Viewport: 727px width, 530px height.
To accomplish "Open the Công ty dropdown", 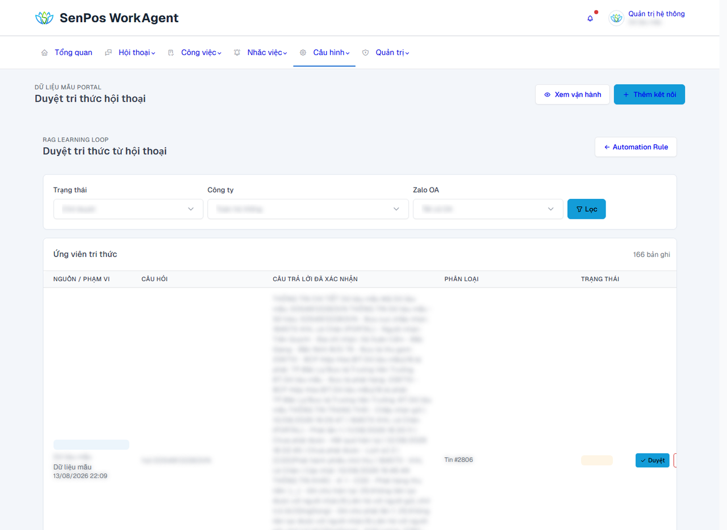I will pos(308,209).
